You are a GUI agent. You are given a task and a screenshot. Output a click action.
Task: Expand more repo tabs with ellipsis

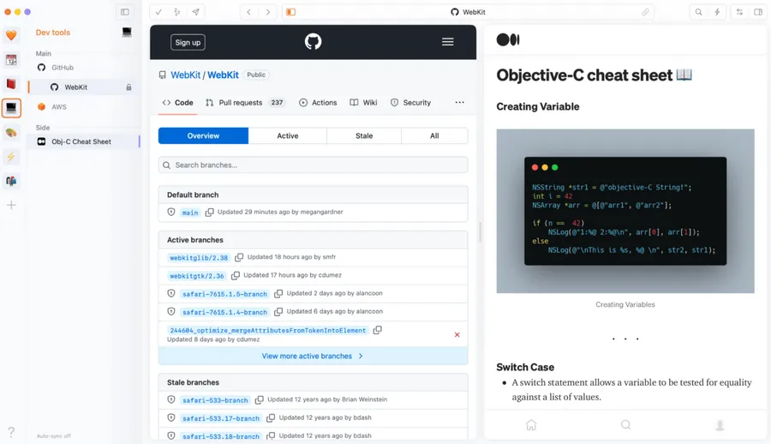460,102
